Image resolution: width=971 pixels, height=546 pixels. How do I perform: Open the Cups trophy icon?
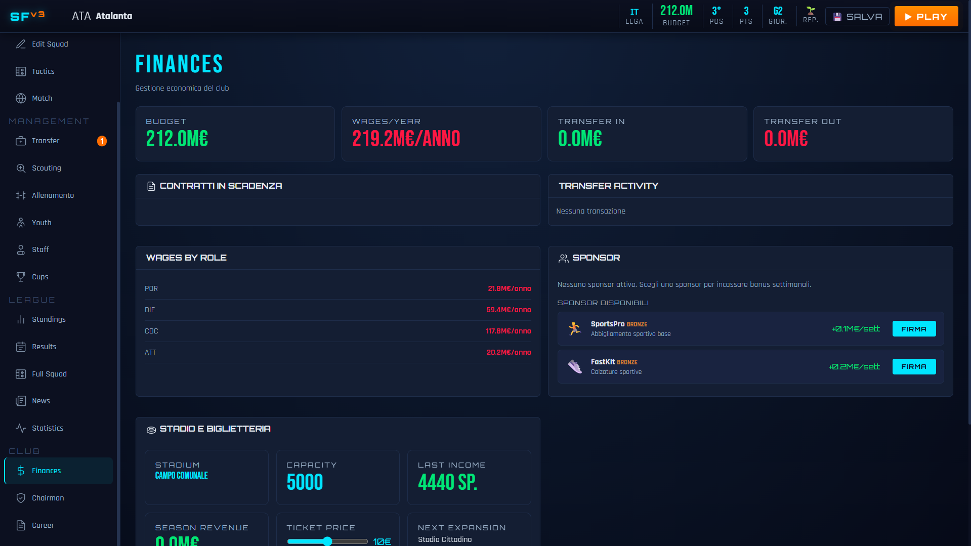pyautogui.click(x=21, y=277)
